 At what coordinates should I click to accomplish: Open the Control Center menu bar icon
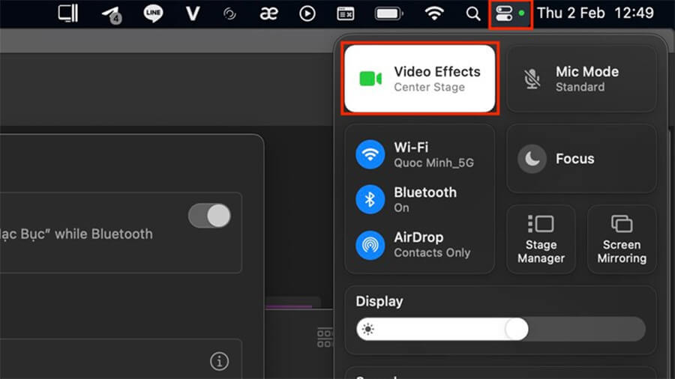pyautogui.click(x=504, y=13)
